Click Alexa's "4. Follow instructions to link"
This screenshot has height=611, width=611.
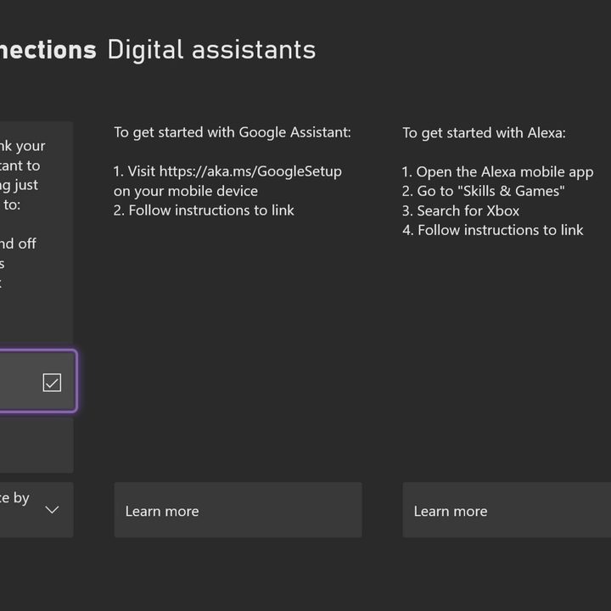493,230
